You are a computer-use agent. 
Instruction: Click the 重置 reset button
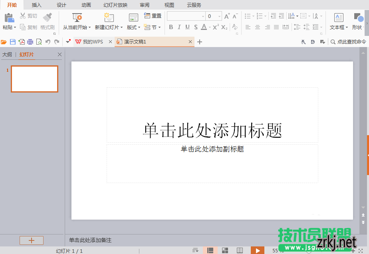[153, 16]
